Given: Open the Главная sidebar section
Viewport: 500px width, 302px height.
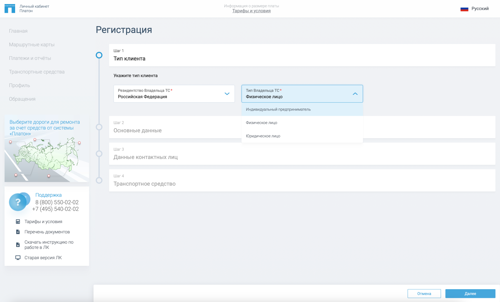Looking at the screenshot, I should tap(18, 31).
